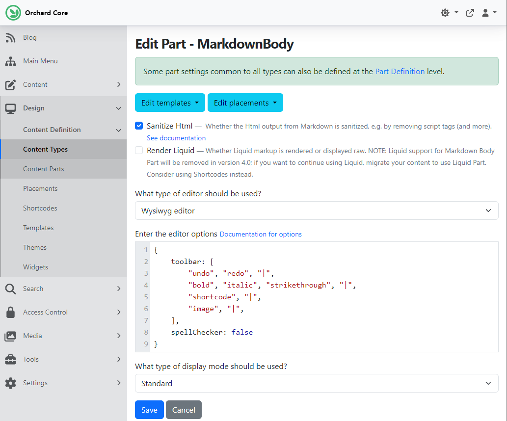Image resolution: width=507 pixels, height=421 pixels.
Task: Collapse the Design menu chevron
Action: click(x=119, y=108)
